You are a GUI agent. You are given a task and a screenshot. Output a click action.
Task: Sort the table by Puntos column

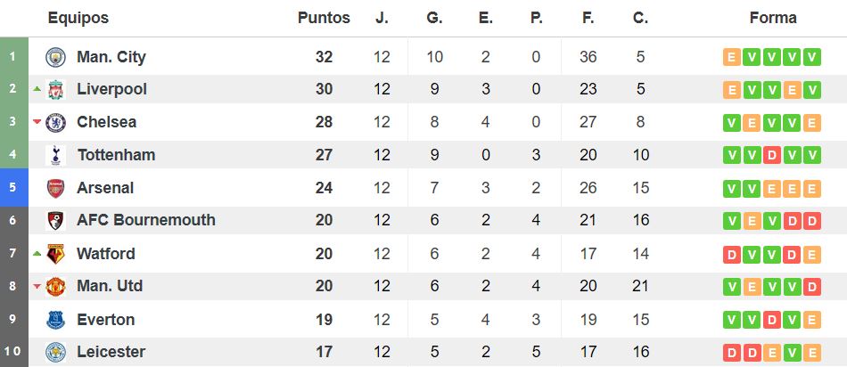[324, 18]
